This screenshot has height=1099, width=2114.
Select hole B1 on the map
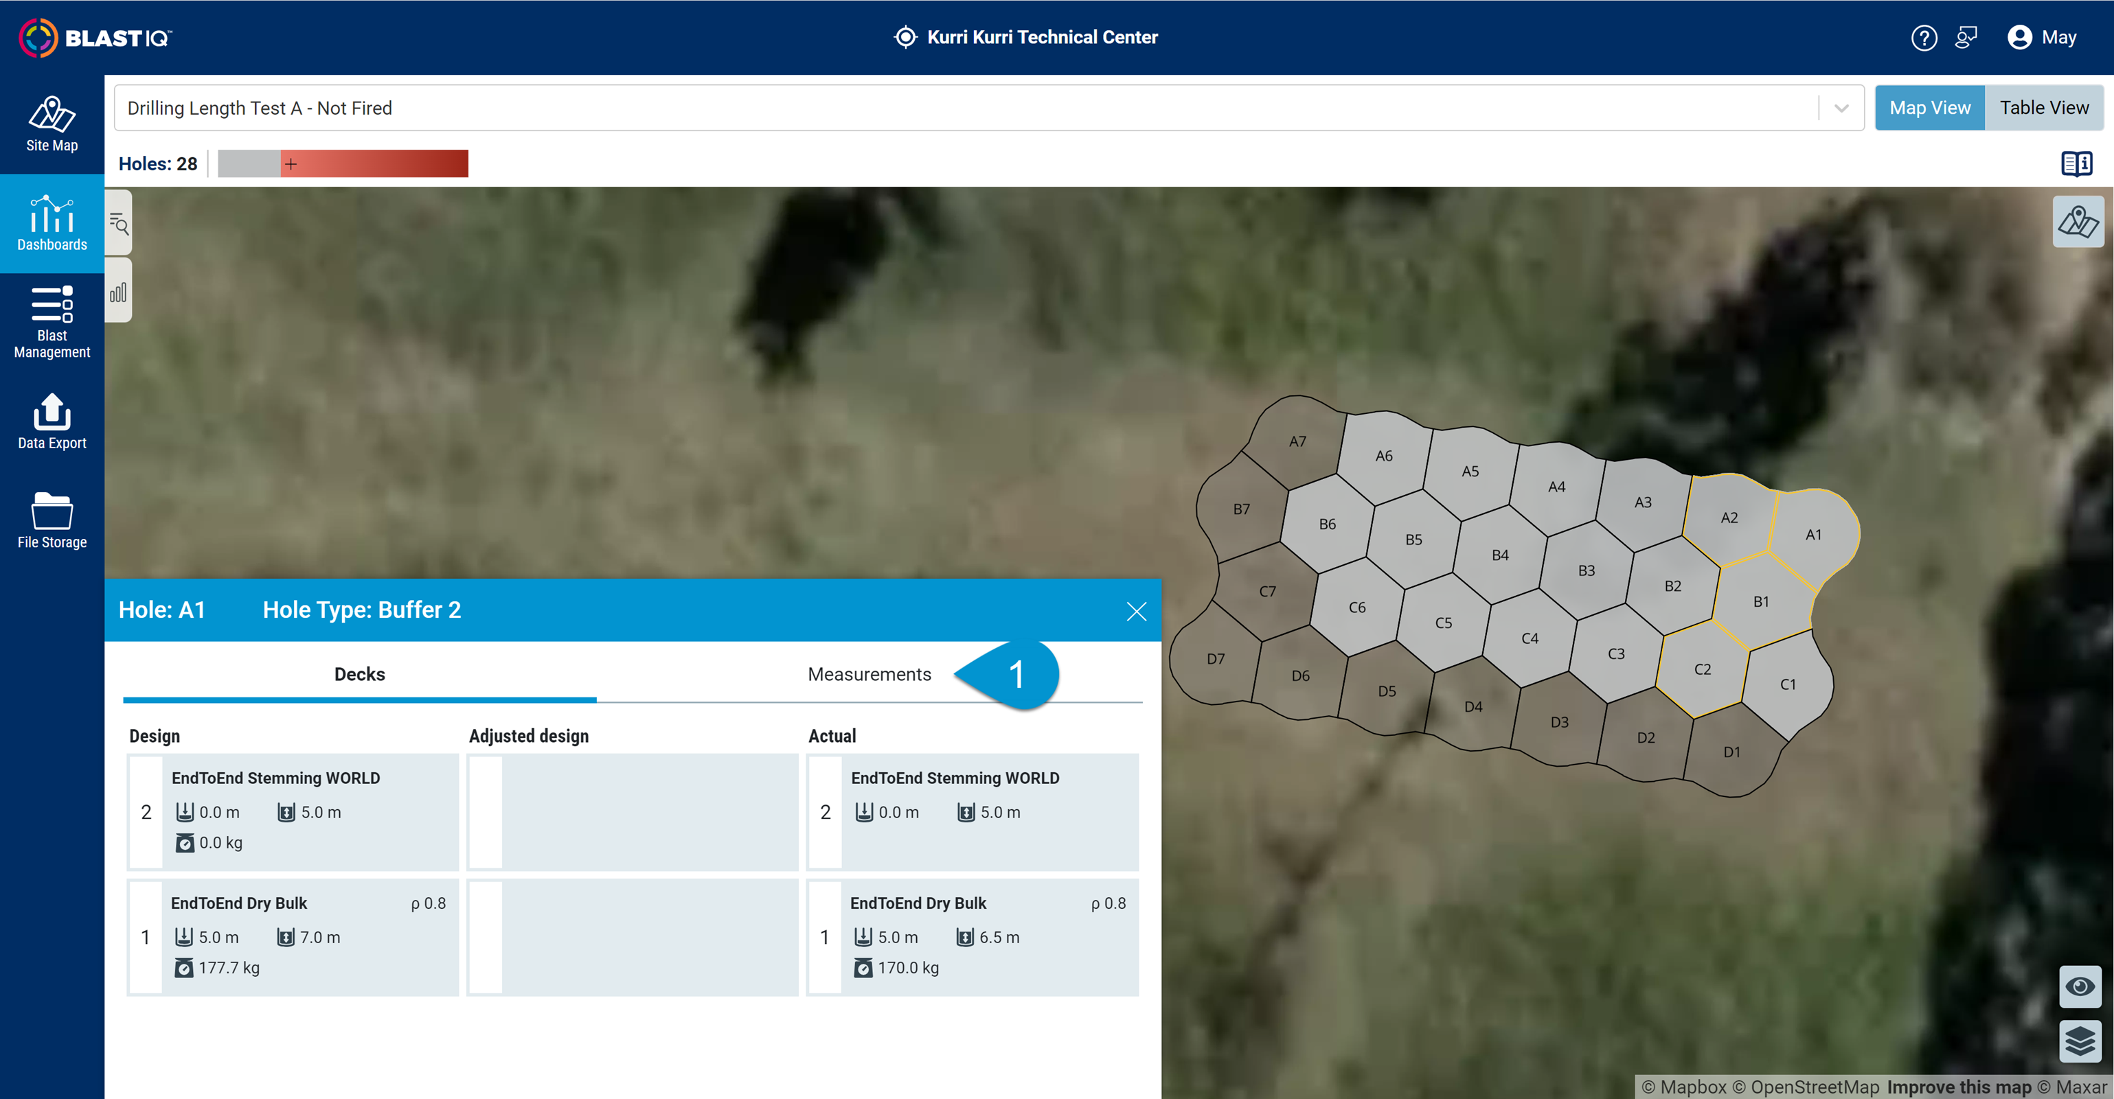coord(1761,602)
